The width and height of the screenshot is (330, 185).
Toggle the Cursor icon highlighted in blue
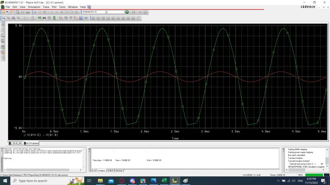click(81, 18)
